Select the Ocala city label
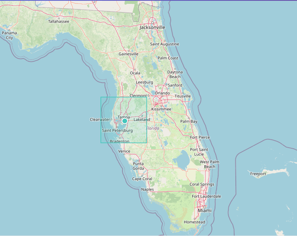The image size is (297, 236). (x=135, y=73)
